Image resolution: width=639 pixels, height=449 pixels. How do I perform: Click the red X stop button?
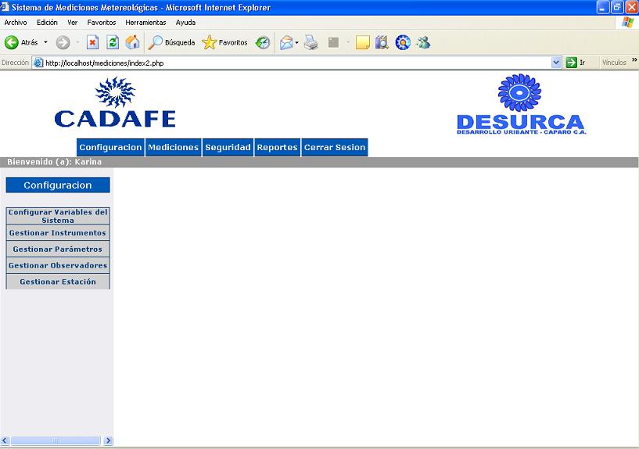[93, 42]
